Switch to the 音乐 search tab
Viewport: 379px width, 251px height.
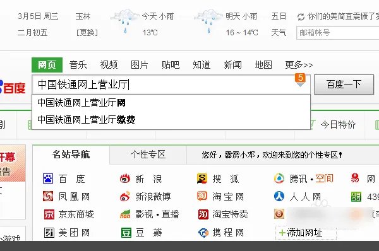(x=78, y=65)
